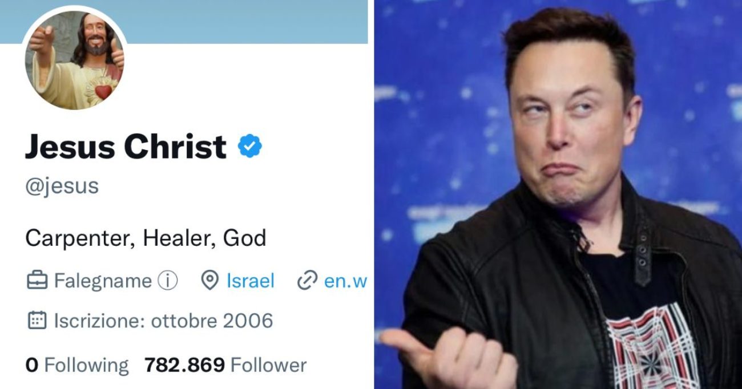Image resolution: width=742 pixels, height=389 pixels.
Task: Click the @jesus username handle
Action: pos(62,187)
